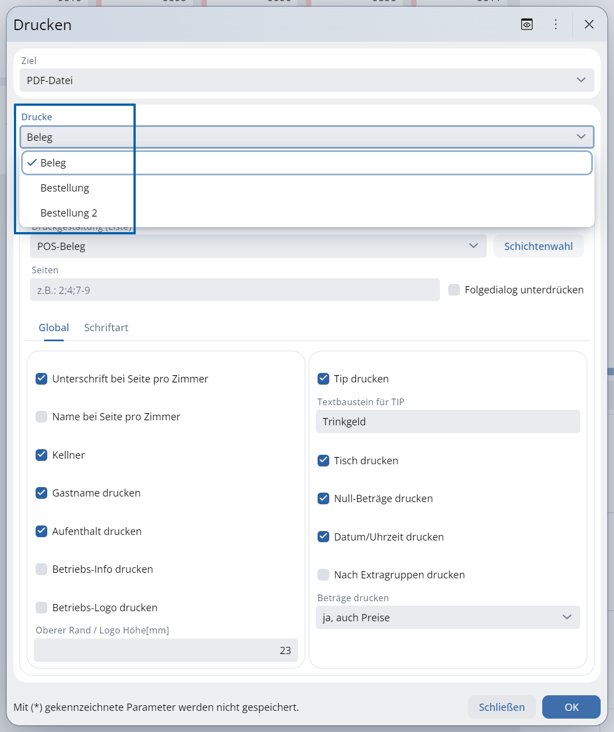Enable Betriebs-Logo drucken checkbox
The image size is (614, 732).
42,607
